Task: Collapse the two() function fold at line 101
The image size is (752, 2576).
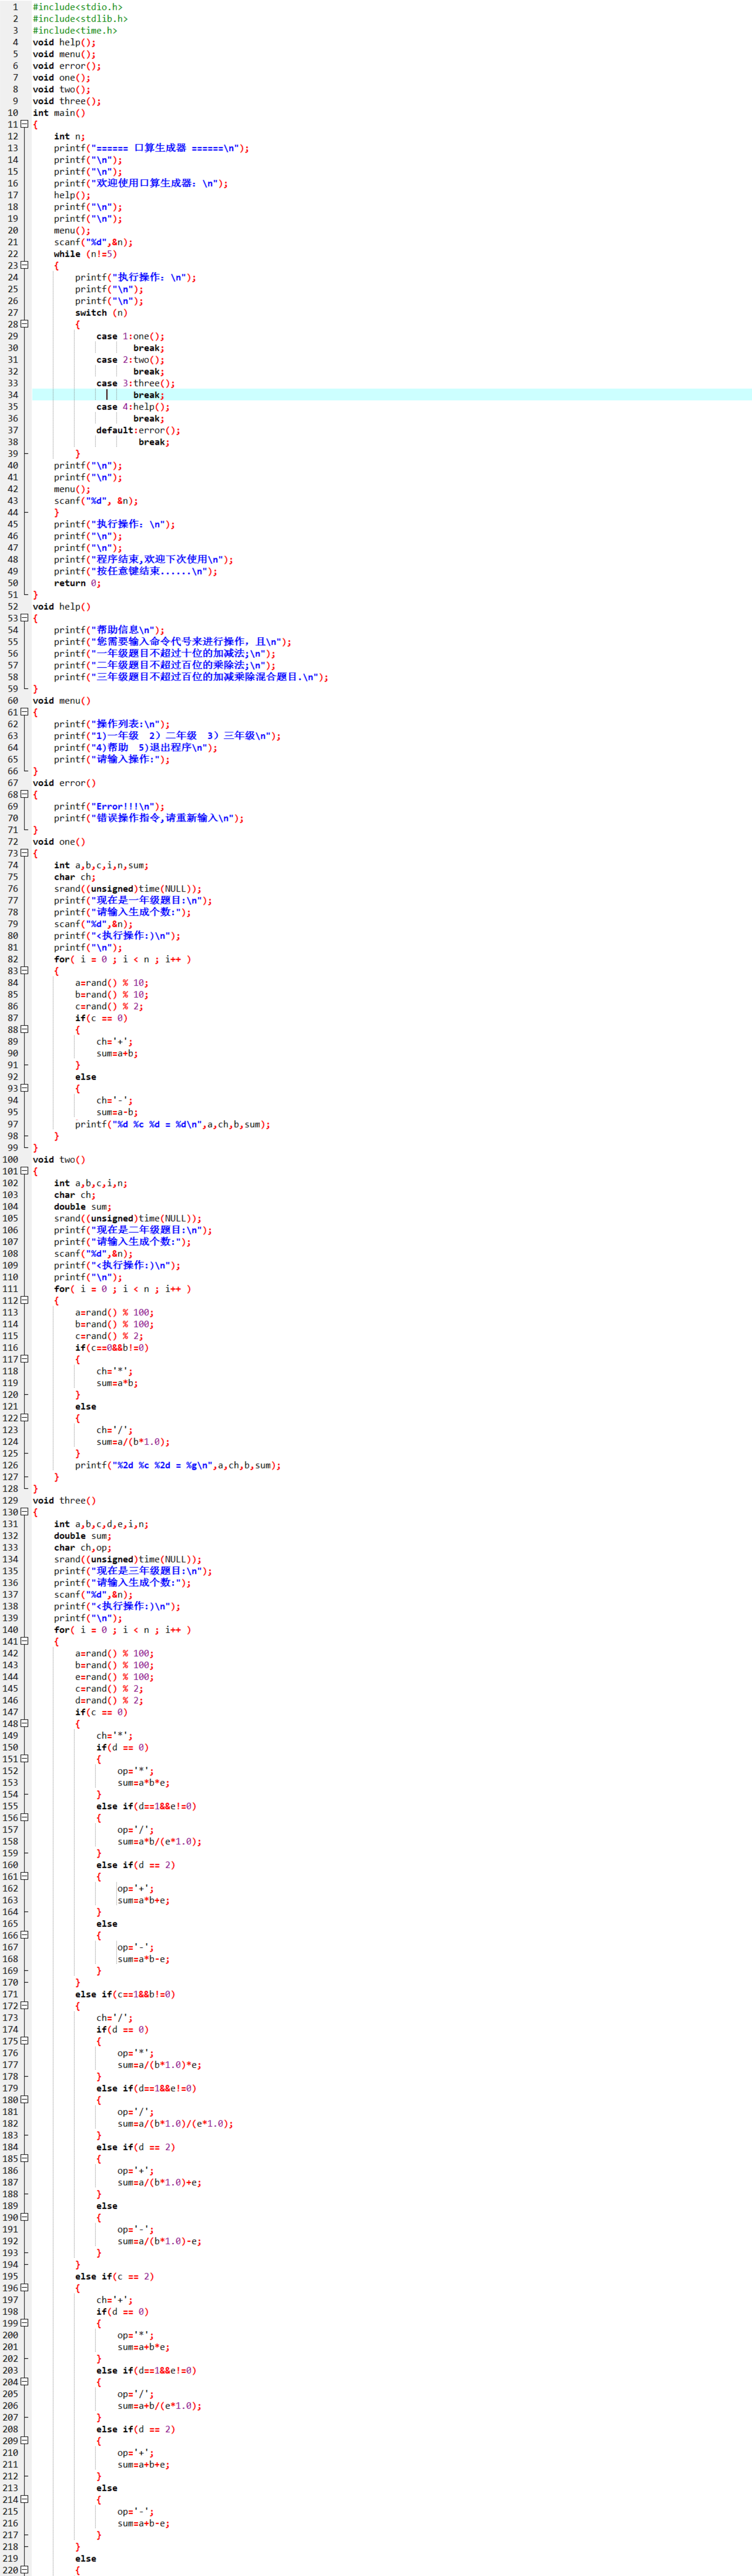Action: (24, 1171)
